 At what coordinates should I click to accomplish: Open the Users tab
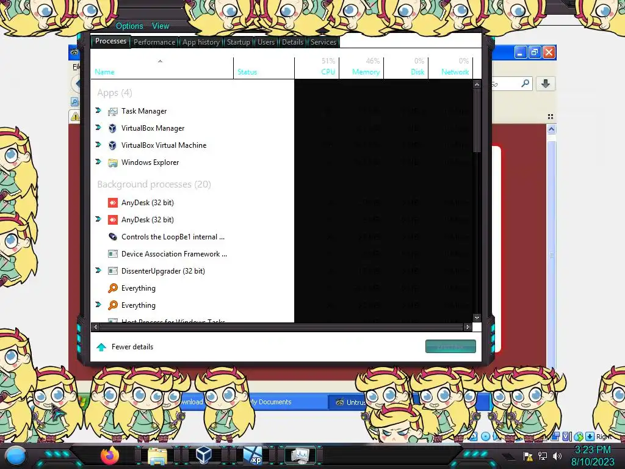[266, 42]
